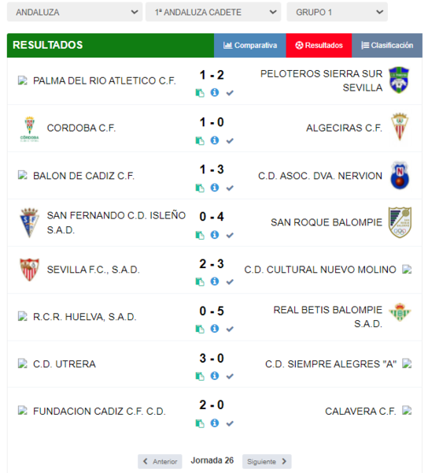The width and height of the screenshot is (428, 473).
Task: Click checkmark under Fundacion Cadiz 2-0 result
Action: (x=230, y=423)
